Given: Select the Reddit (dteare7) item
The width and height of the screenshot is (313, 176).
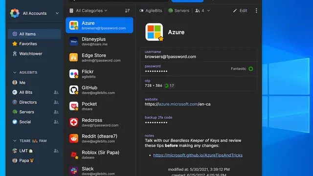Looking at the screenshot, I should pos(99,138).
